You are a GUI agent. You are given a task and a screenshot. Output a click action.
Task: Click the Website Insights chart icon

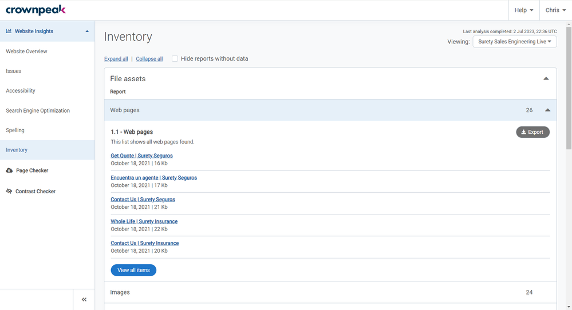(9, 31)
